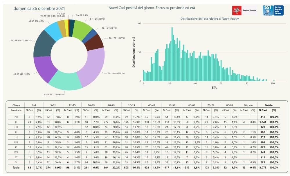Click the 5-11 green donut segment
Viewport: 290px width, 176px height.
point(81,30)
